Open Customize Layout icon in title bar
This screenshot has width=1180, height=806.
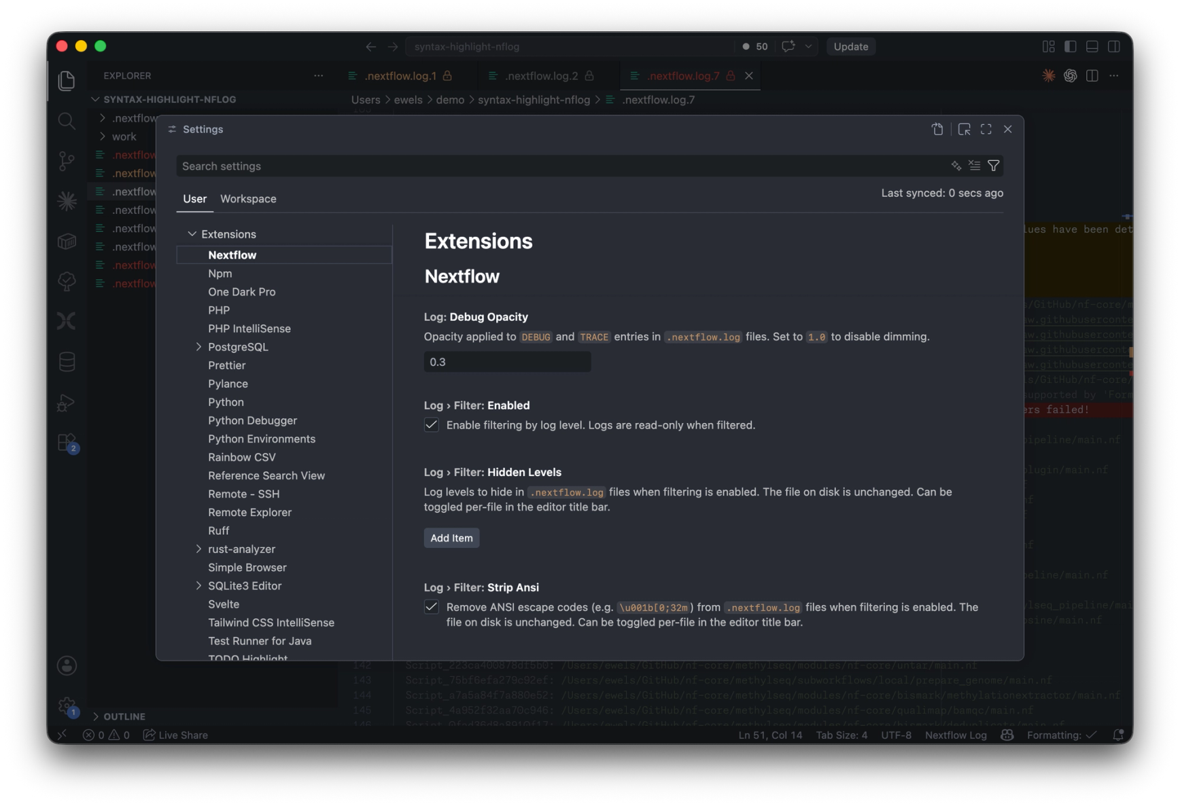coord(1048,46)
